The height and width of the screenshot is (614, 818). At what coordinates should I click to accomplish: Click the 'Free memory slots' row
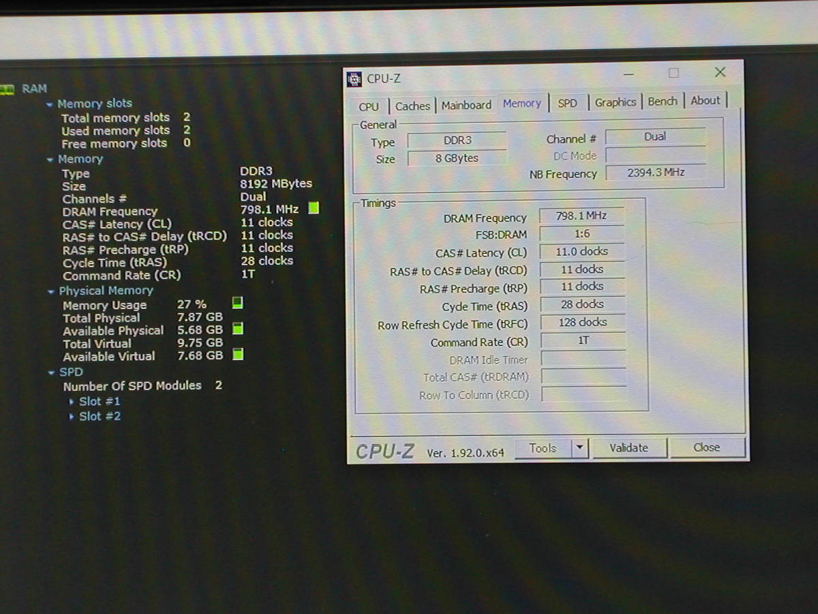click(126, 143)
